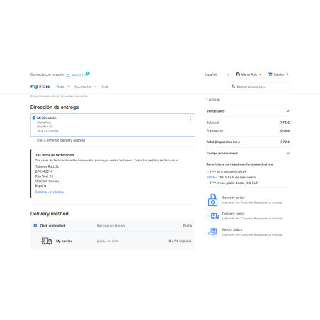320x320 pixels.
Task: Click the my store logo
Action: click(x=40, y=86)
